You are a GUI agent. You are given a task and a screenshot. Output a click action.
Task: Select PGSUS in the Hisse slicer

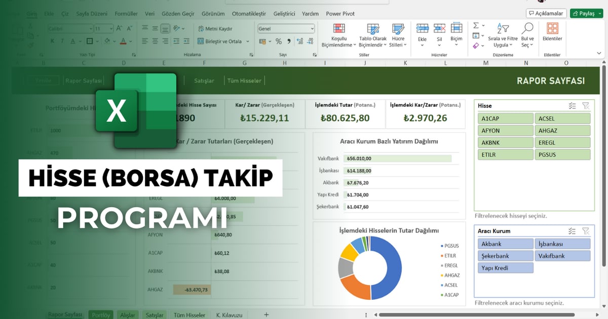point(562,154)
